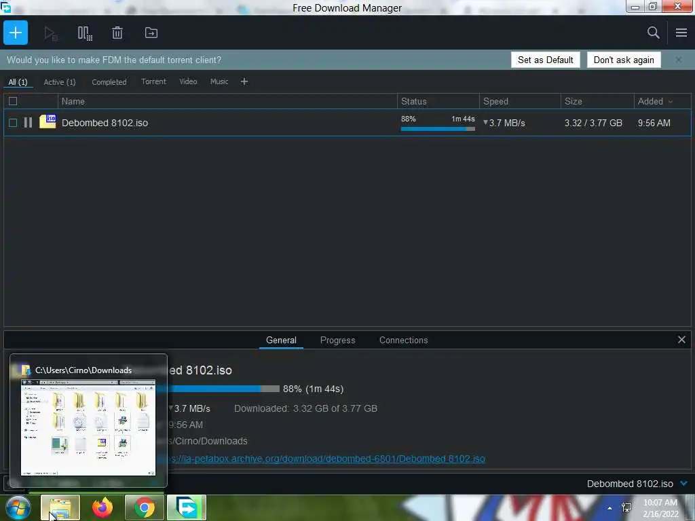Select the Debombed 8102.iso file name
Screen dimensions: 695x521
point(105,123)
